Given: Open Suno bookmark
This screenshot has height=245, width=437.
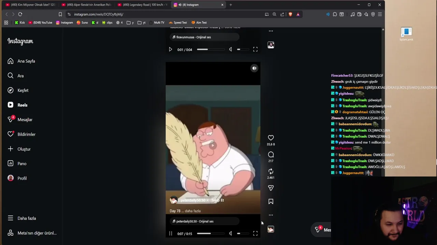Looking at the screenshot, I should coord(82,22).
